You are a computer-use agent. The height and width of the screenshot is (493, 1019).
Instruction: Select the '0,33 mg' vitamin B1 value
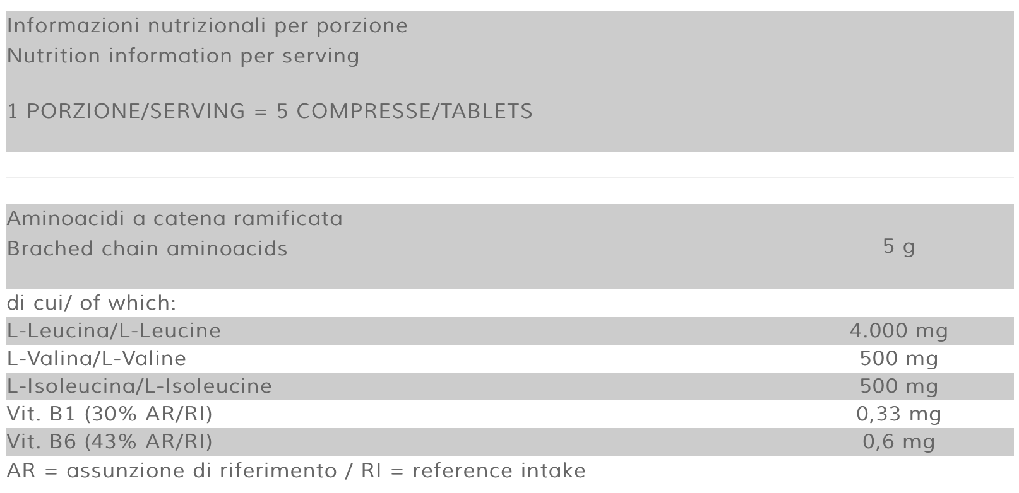899,414
